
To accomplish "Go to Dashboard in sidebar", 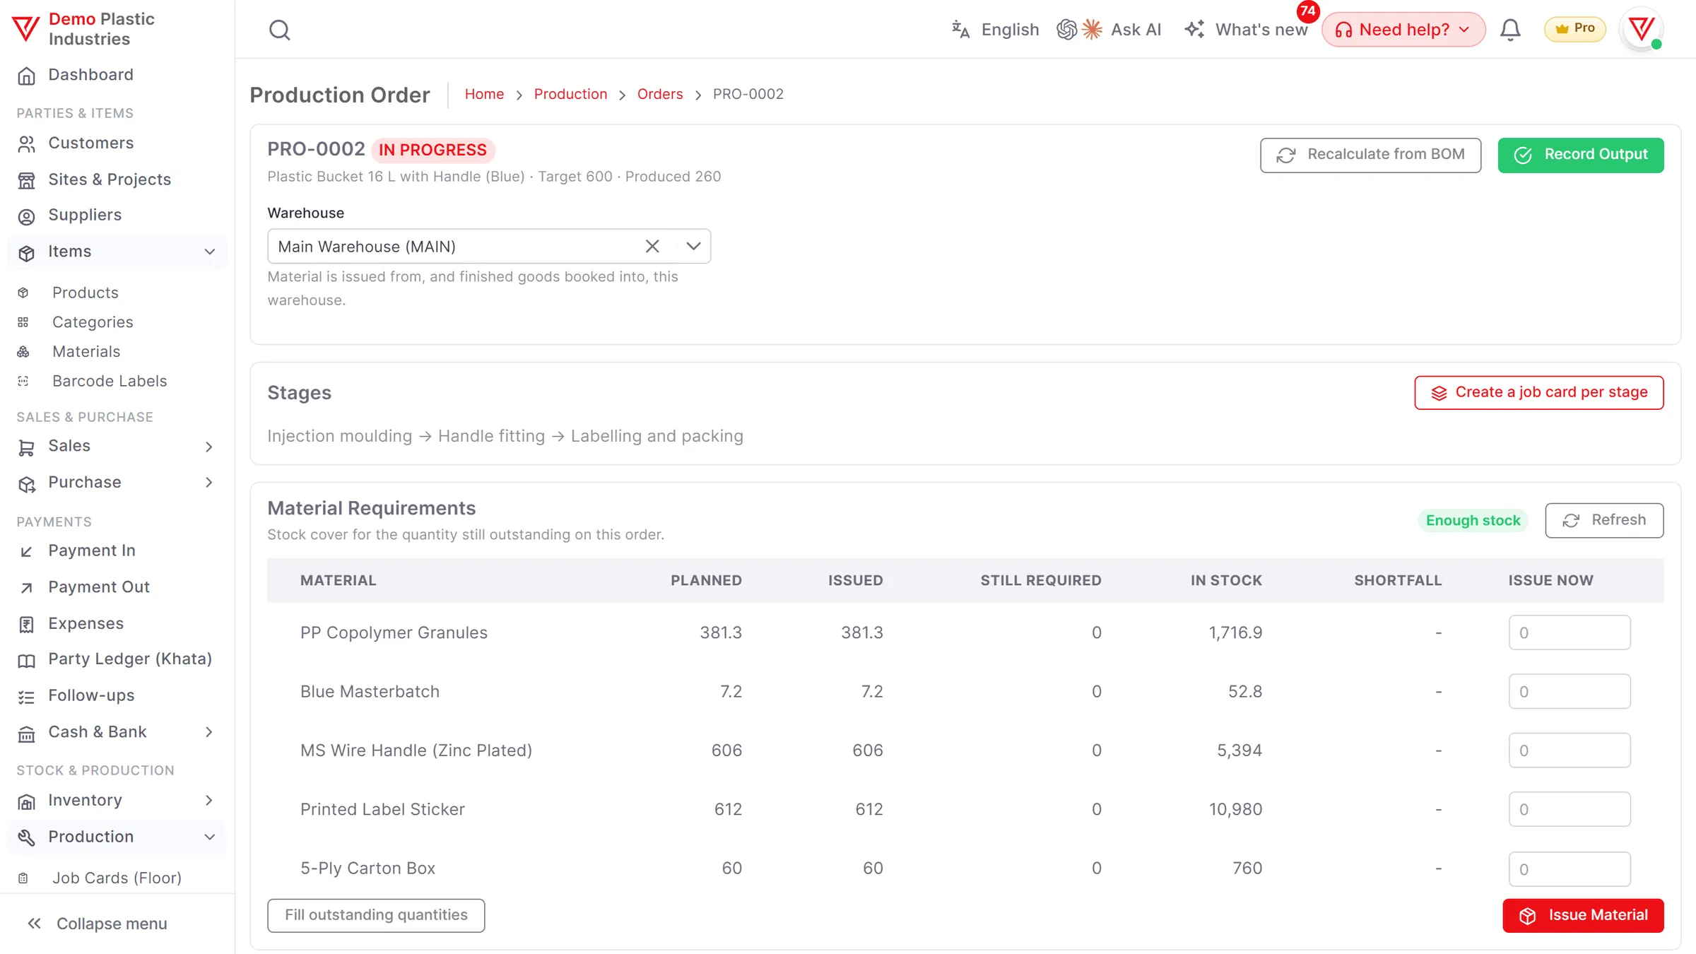I will 117,75.
